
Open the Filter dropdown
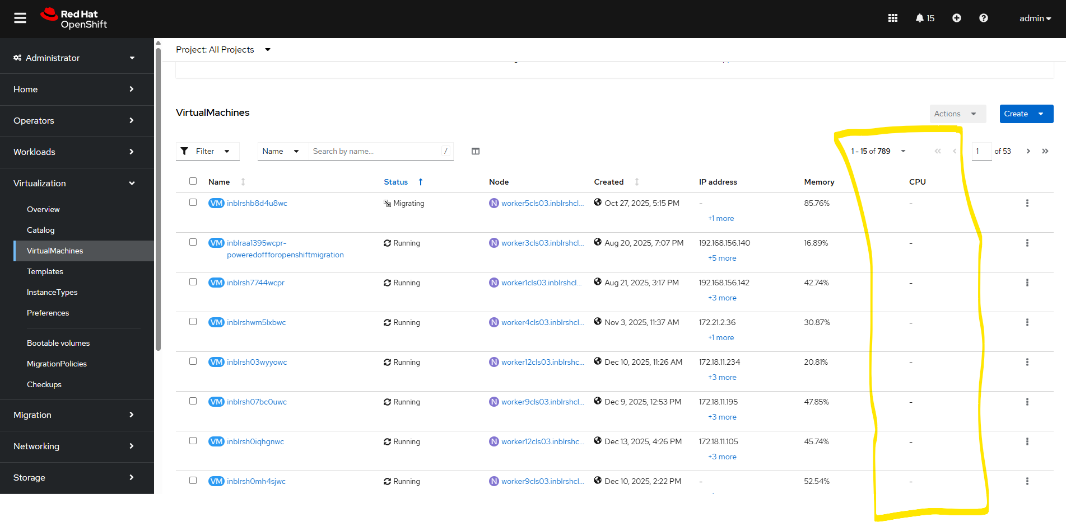pos(208,151)
